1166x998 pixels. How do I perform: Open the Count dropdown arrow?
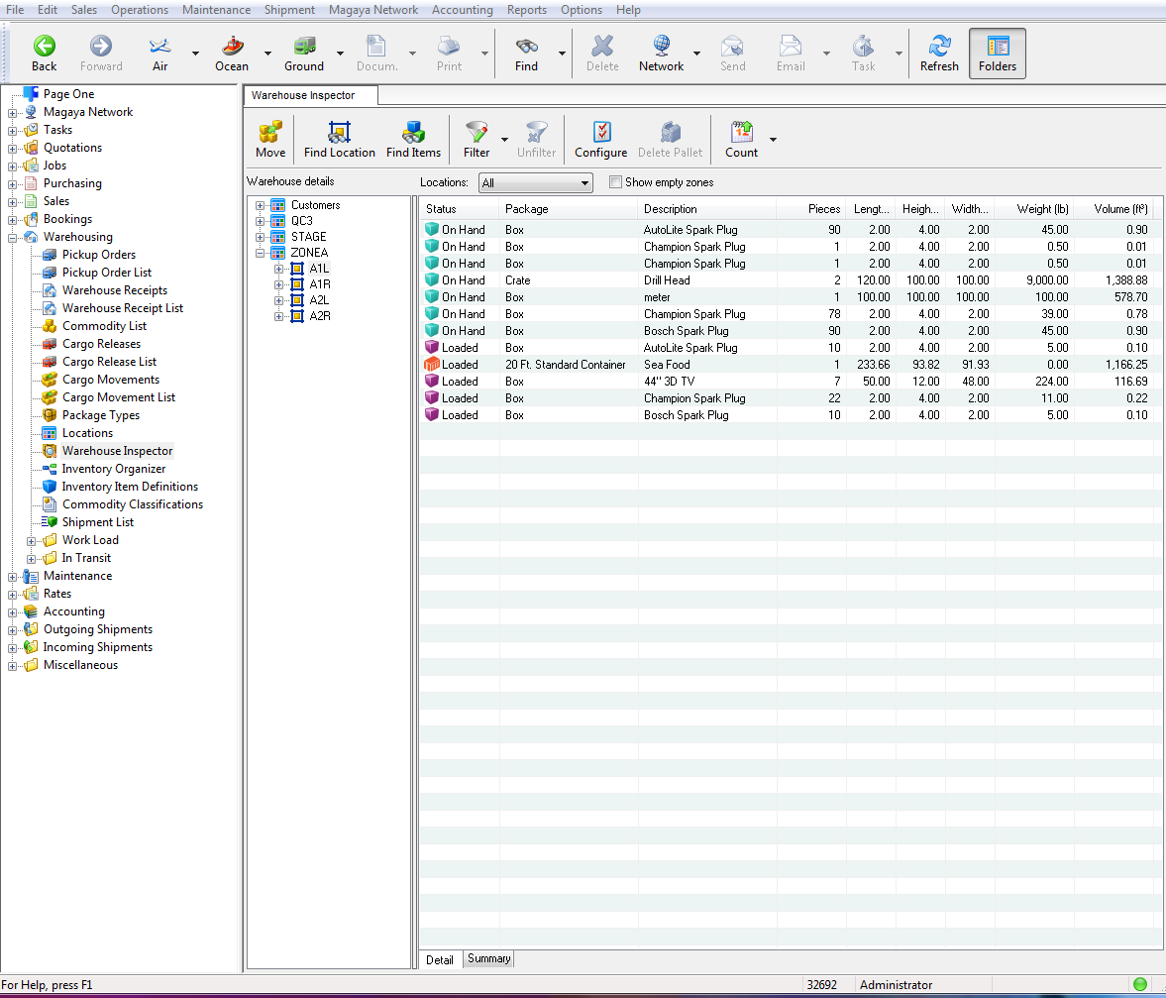774,140
